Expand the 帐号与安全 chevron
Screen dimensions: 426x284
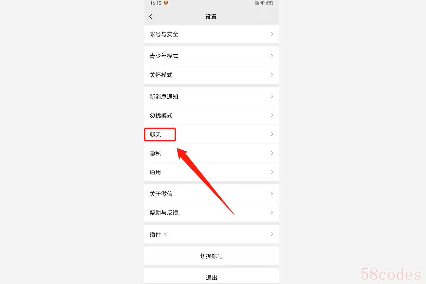[272, 34]
